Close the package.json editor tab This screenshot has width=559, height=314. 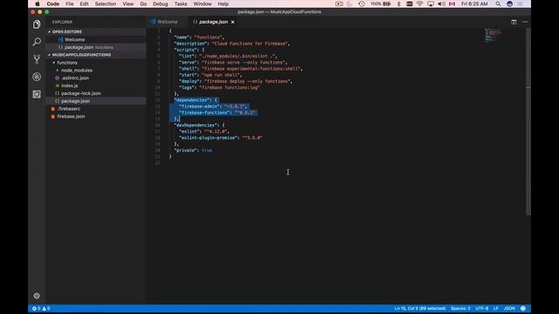point(233,22)
